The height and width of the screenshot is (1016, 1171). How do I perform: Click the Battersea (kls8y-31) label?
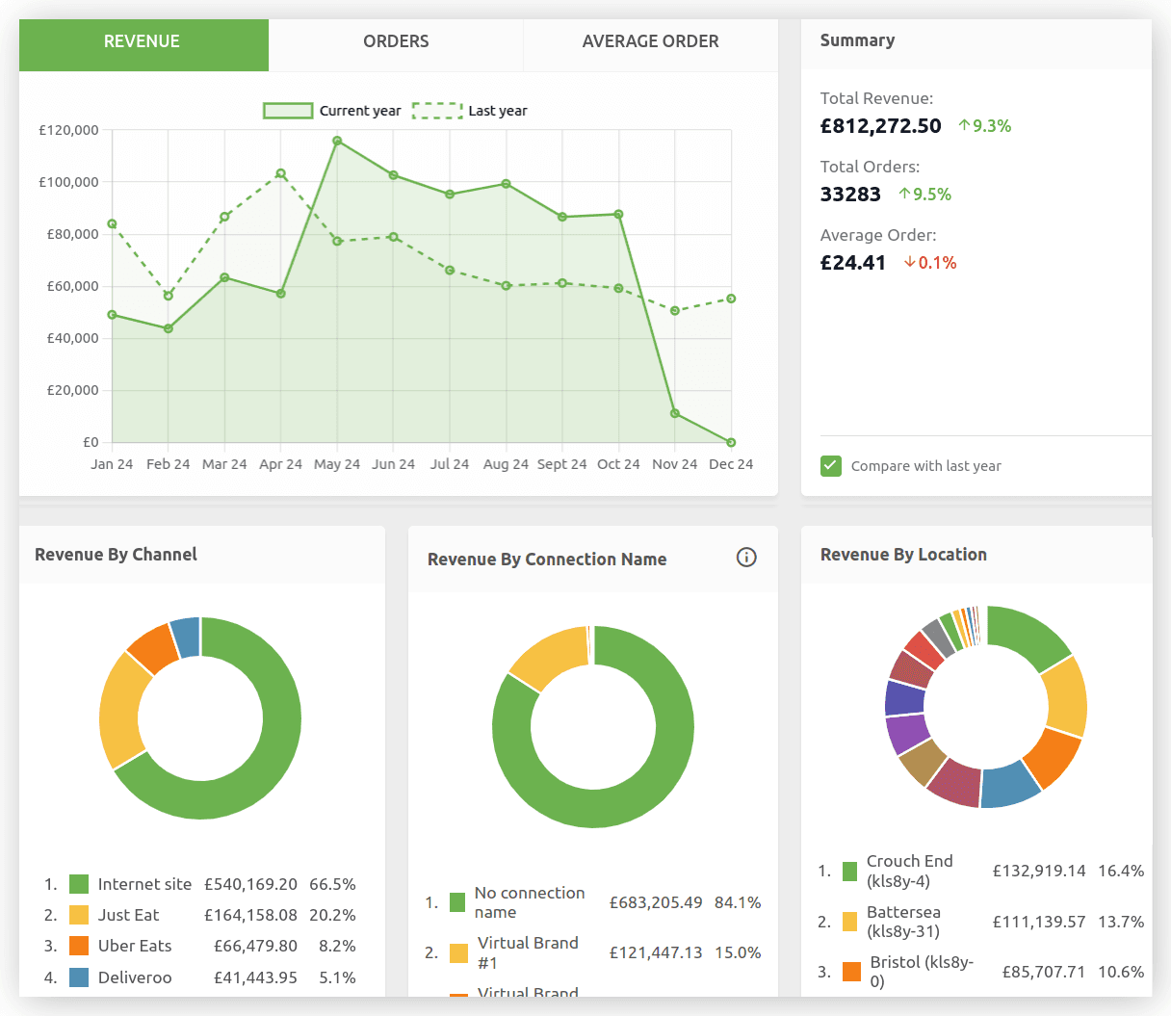pos(903,922)
